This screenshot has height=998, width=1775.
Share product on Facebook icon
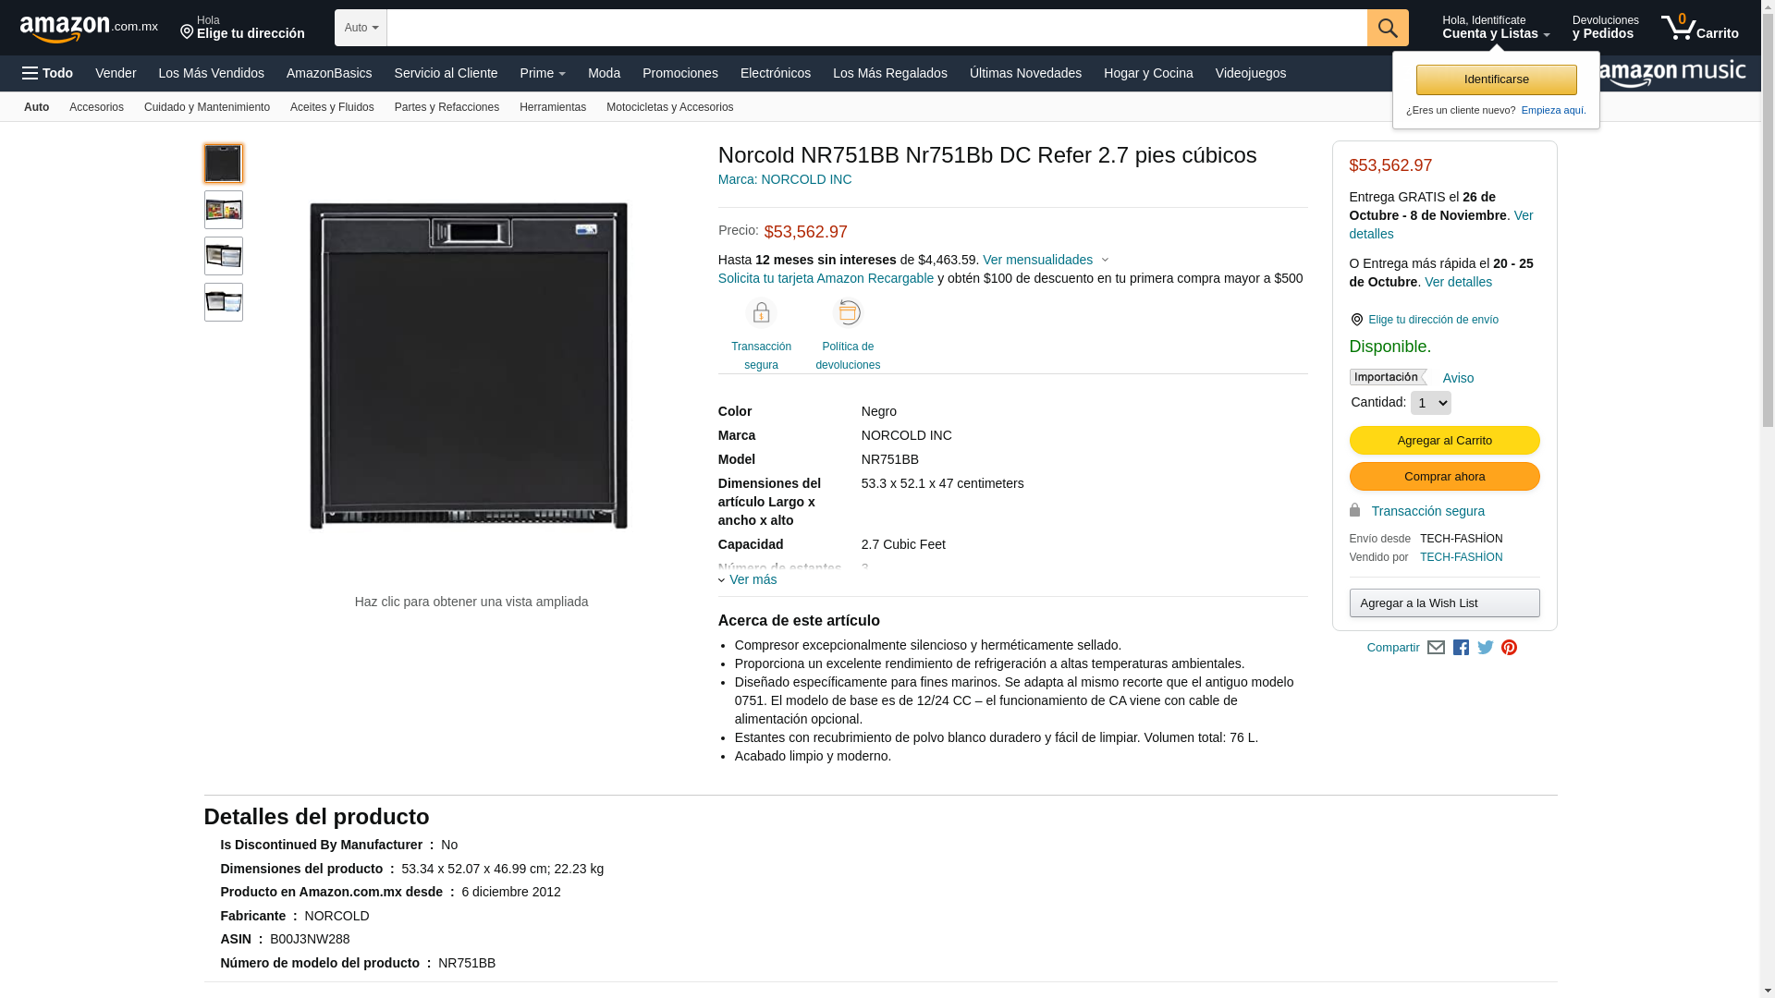click(1461, 648)
